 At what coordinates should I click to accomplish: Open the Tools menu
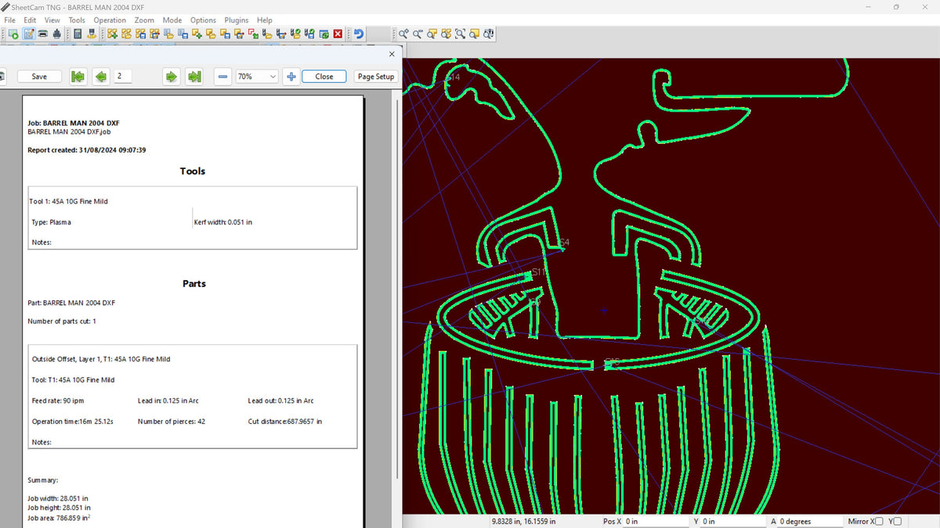[77, 20]
